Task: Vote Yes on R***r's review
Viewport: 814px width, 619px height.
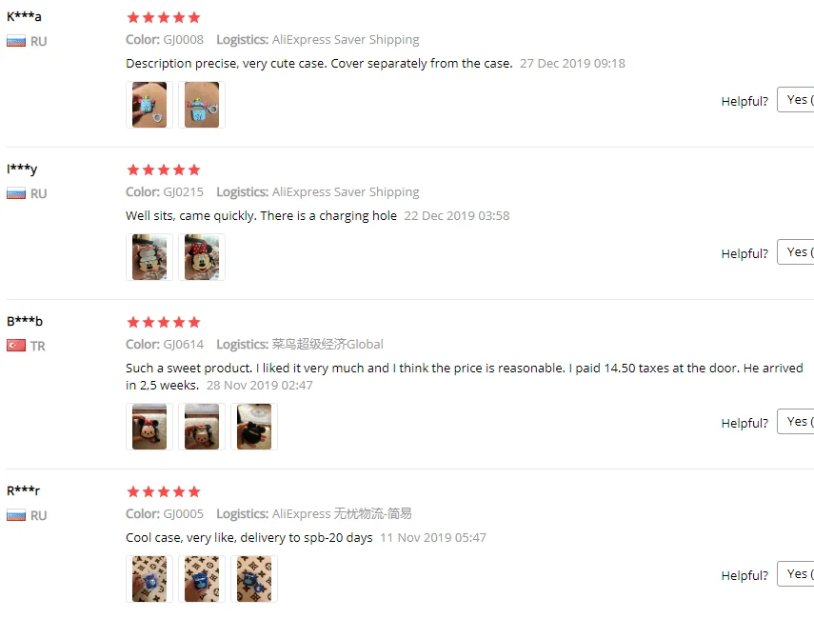Action: point(796,574)
